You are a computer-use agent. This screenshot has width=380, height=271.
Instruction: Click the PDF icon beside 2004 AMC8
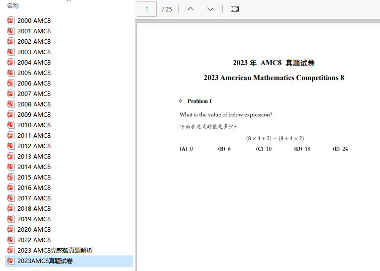coord(10,62)
